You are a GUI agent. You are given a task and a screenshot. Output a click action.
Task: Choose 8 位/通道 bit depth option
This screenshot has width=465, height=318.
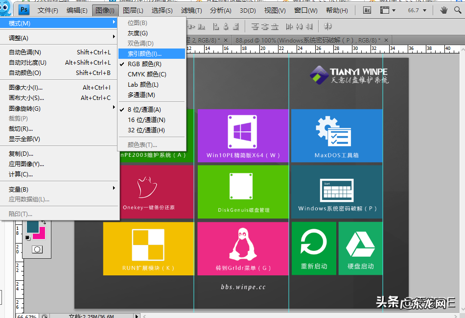pyautogui.click(x=144, y=110)
